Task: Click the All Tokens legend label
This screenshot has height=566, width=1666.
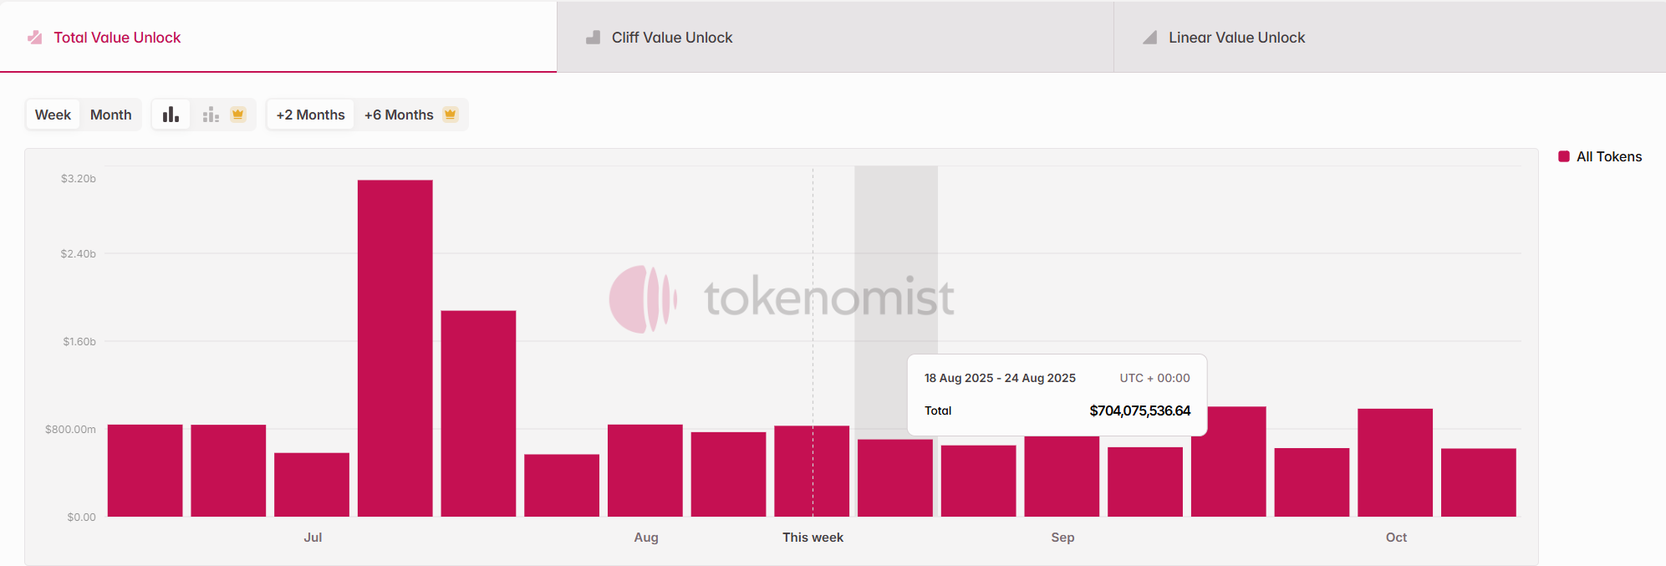Action: point(1609,156)
